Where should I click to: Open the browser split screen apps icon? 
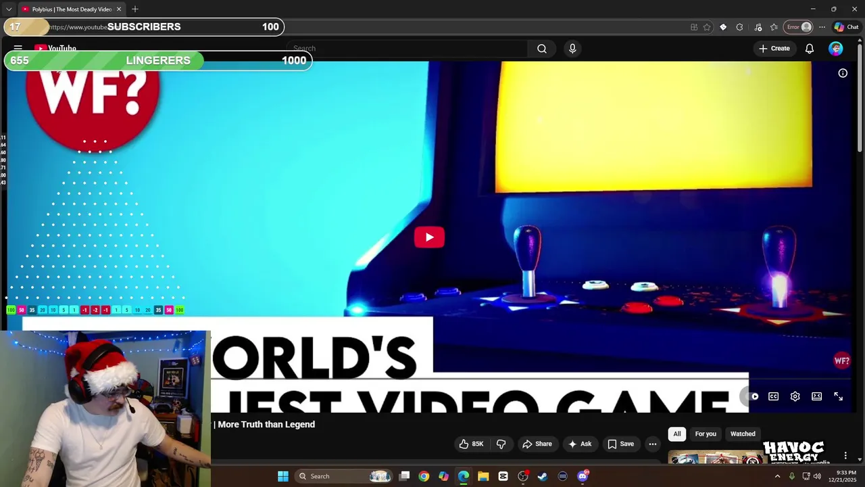point(694,27)
